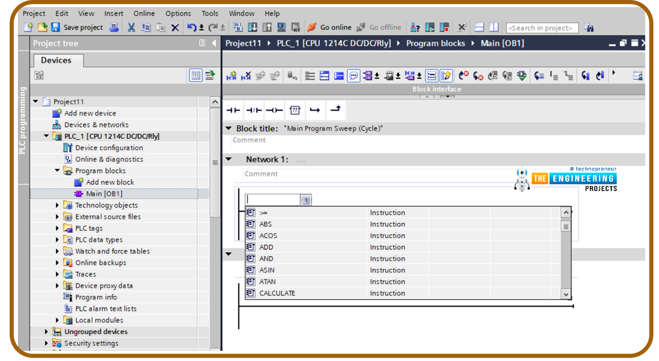
Task: Click the Download to device icon
Action: pyautogui.click(x=252, y=27)
